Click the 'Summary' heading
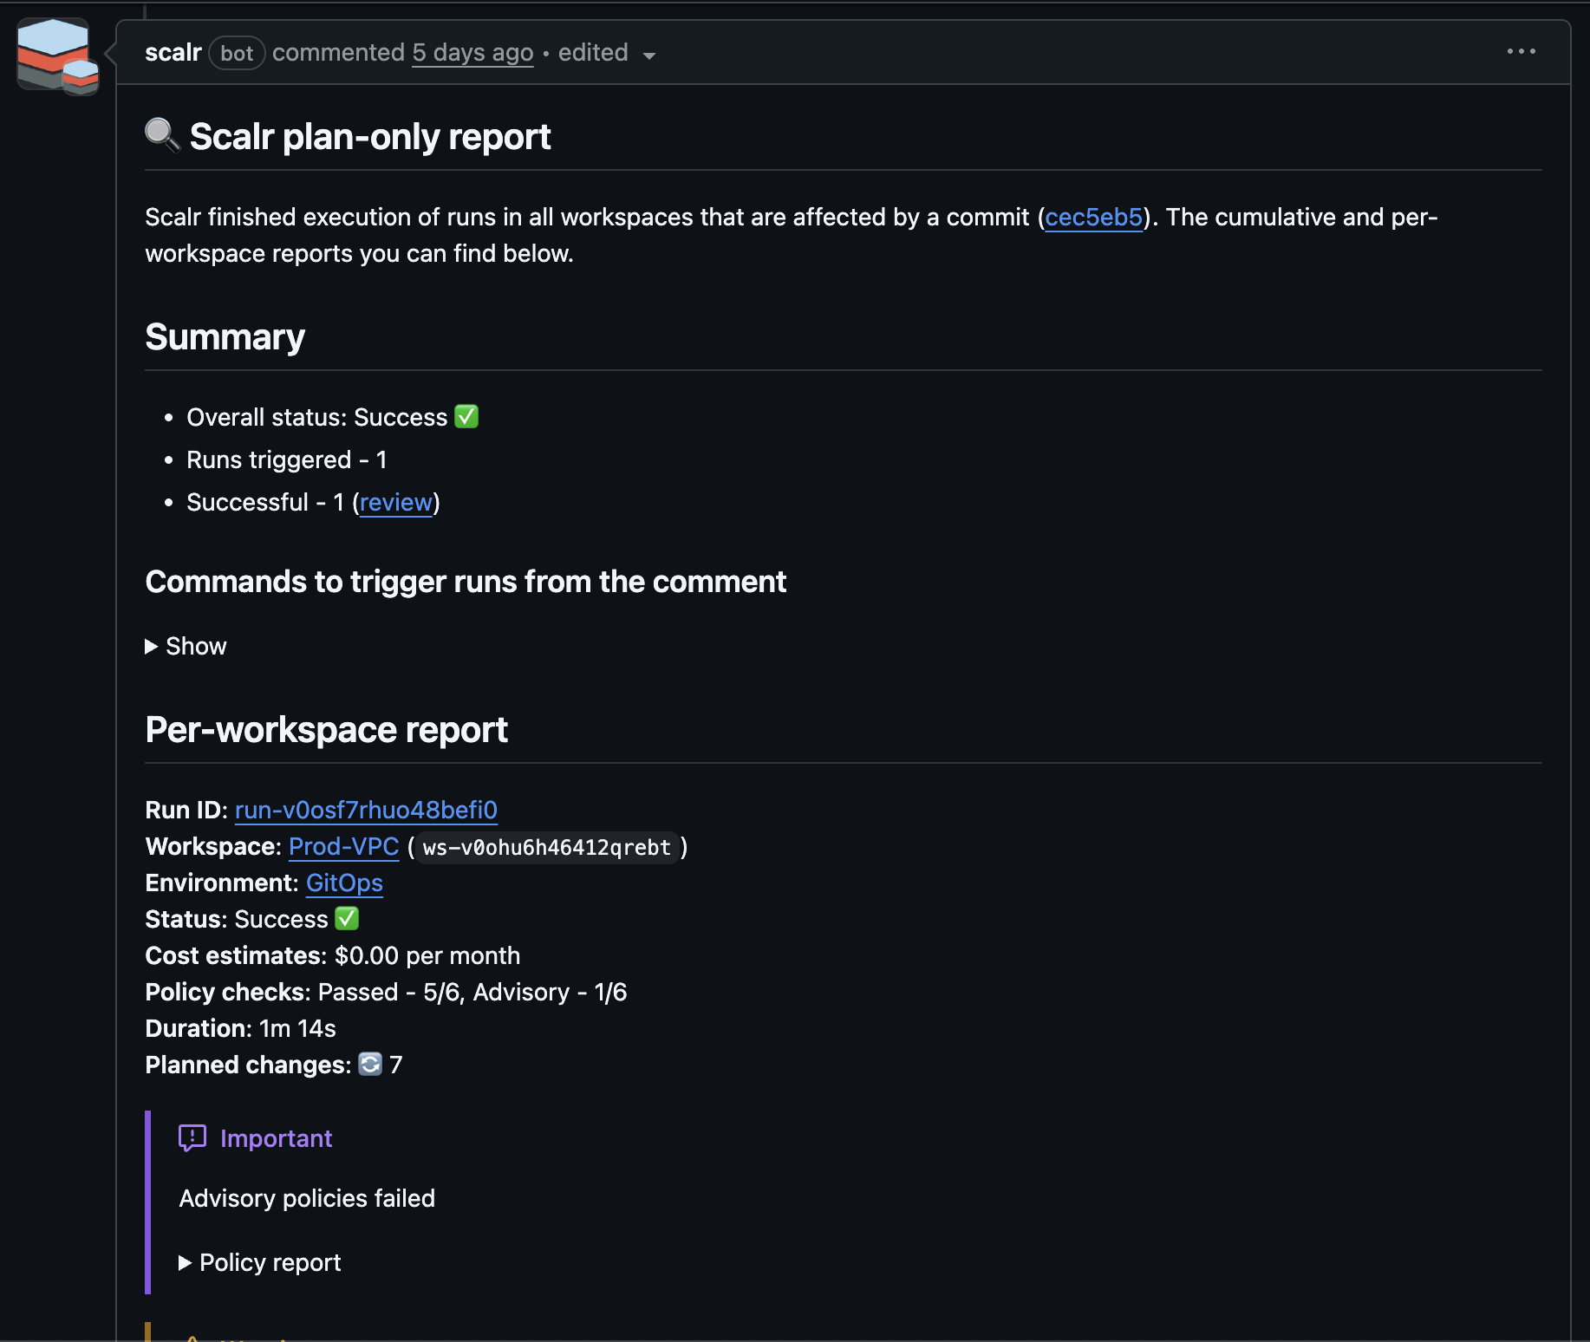This screenshot has height=1342, width=1590. [x=225, y=336]
